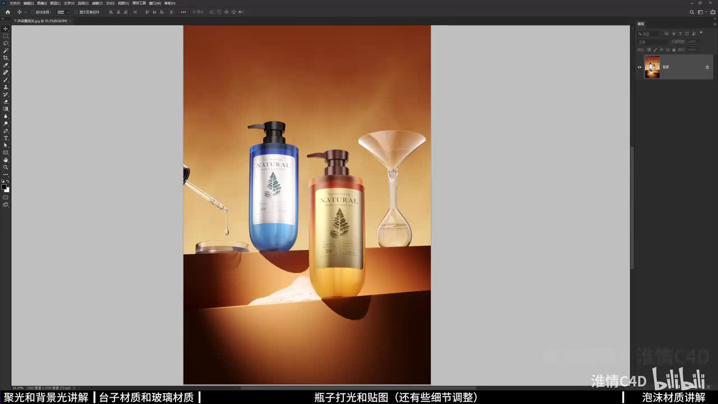Select the Pen tool
Viewport: 718px width, 404px height.
pos(6,131)
